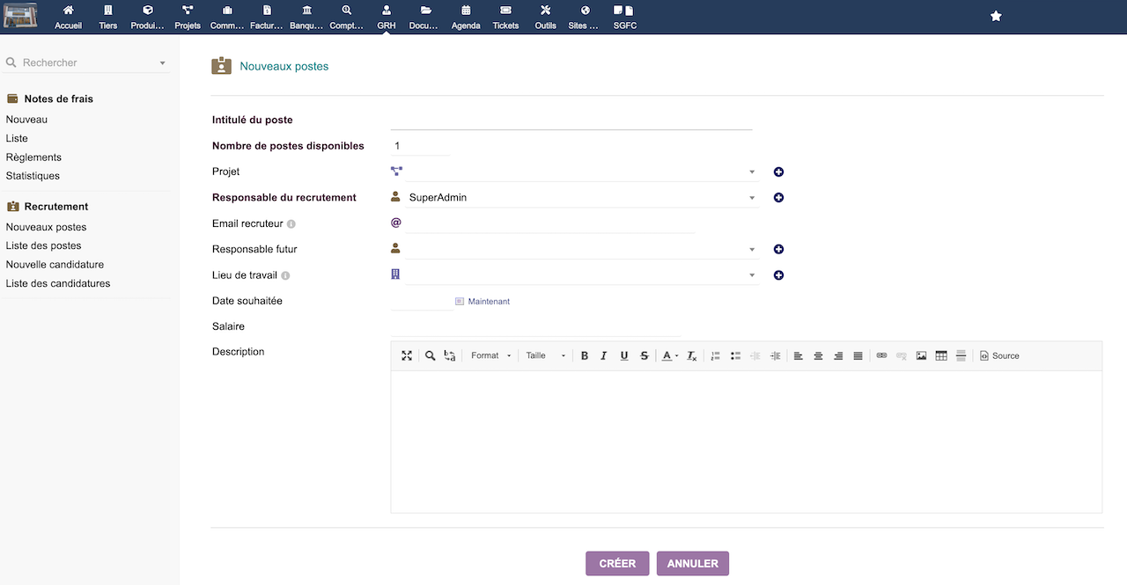Open the Commerce briefcase icon

tap(227, 11)
